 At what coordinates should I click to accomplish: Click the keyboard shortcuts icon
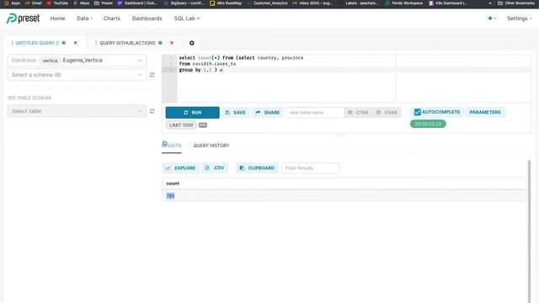pos(203,125)
